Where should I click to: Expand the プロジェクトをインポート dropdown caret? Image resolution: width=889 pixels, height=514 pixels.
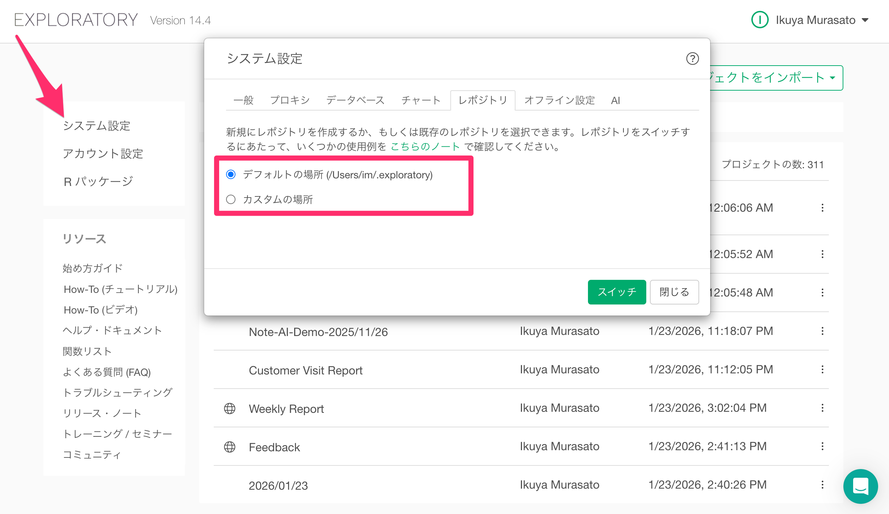tap(833, 78)
